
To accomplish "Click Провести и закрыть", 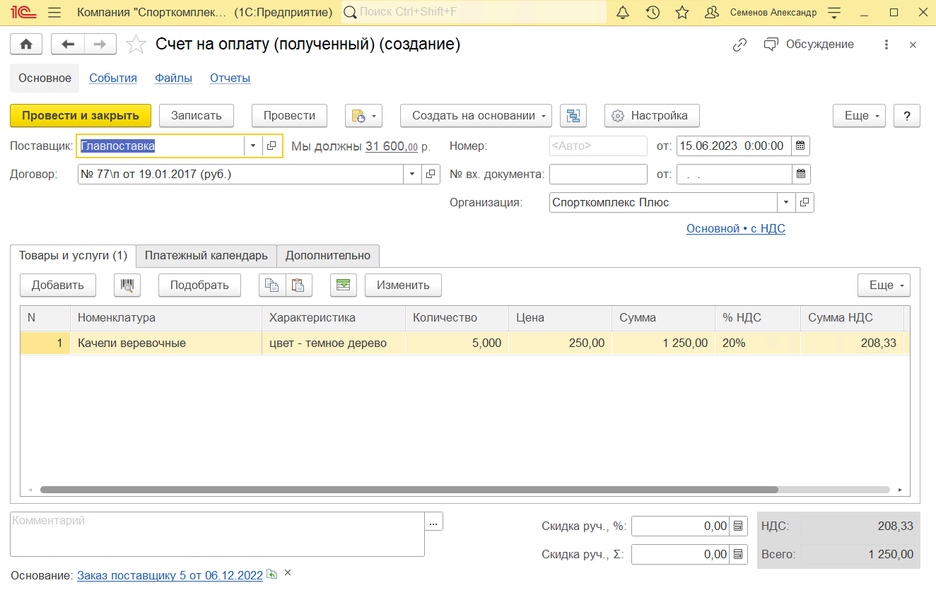I will [x=81, y=116].
